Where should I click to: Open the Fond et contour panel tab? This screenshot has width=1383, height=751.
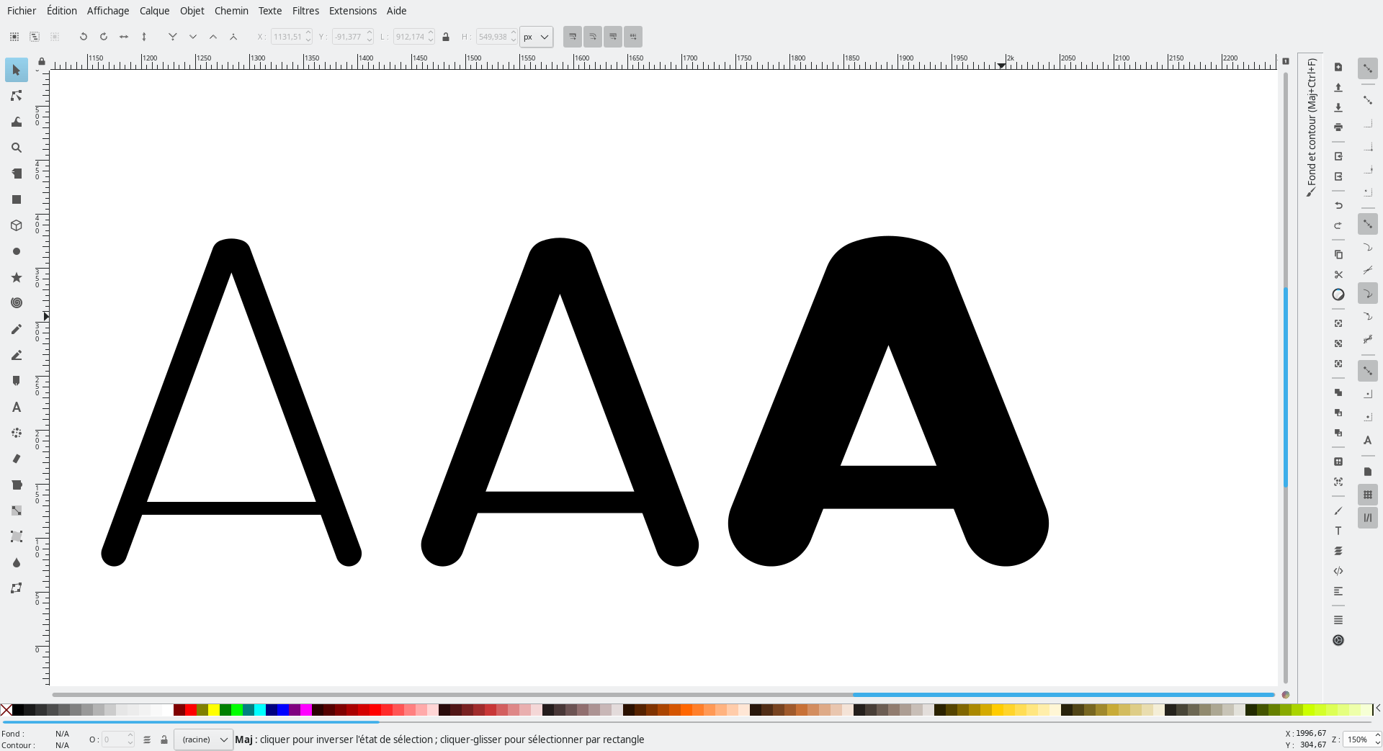tap(1312, 126)
